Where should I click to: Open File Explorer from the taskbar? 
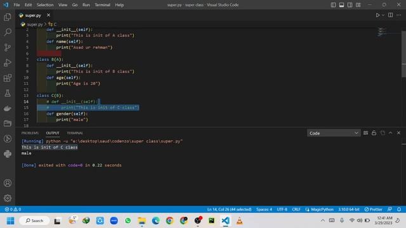[142, 221]
